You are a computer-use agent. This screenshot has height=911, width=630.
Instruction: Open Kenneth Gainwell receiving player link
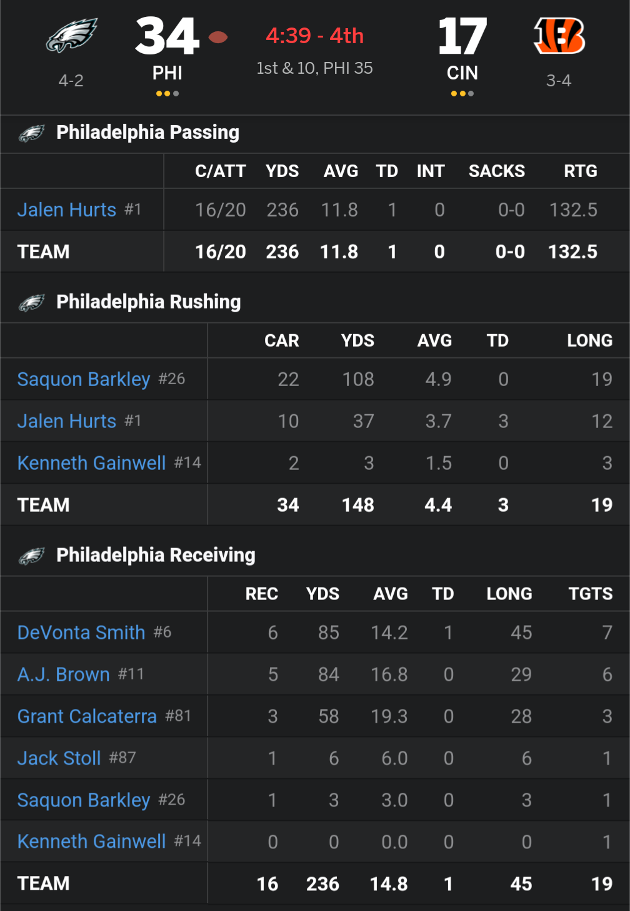(x=92, y=842)
